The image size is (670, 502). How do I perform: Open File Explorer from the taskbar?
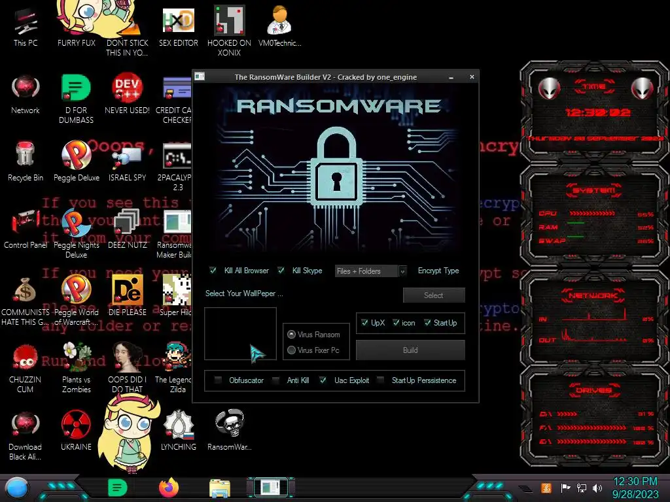pyautogui.click(x=220, y=488)
